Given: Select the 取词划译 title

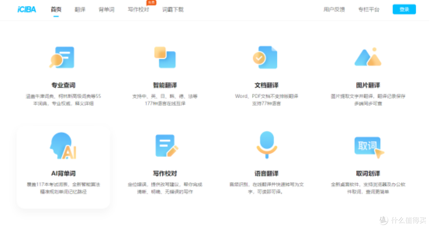Looking at the screenshot, I should tap(368, 174).
